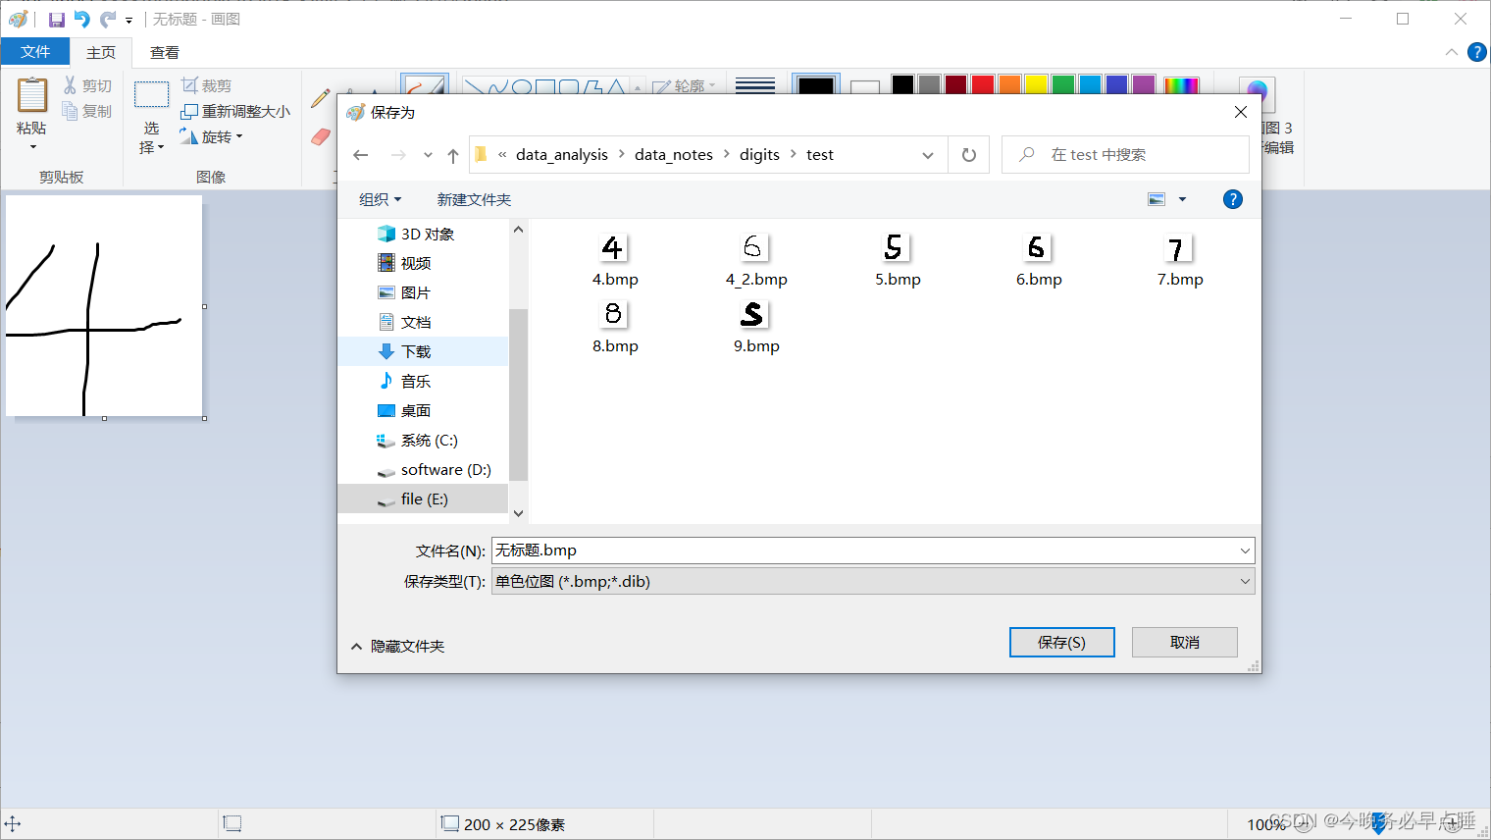Click 重新调整大小 resize button
Image resolution: width=1491 pixels, height=840 pixels.
point(235,111)
